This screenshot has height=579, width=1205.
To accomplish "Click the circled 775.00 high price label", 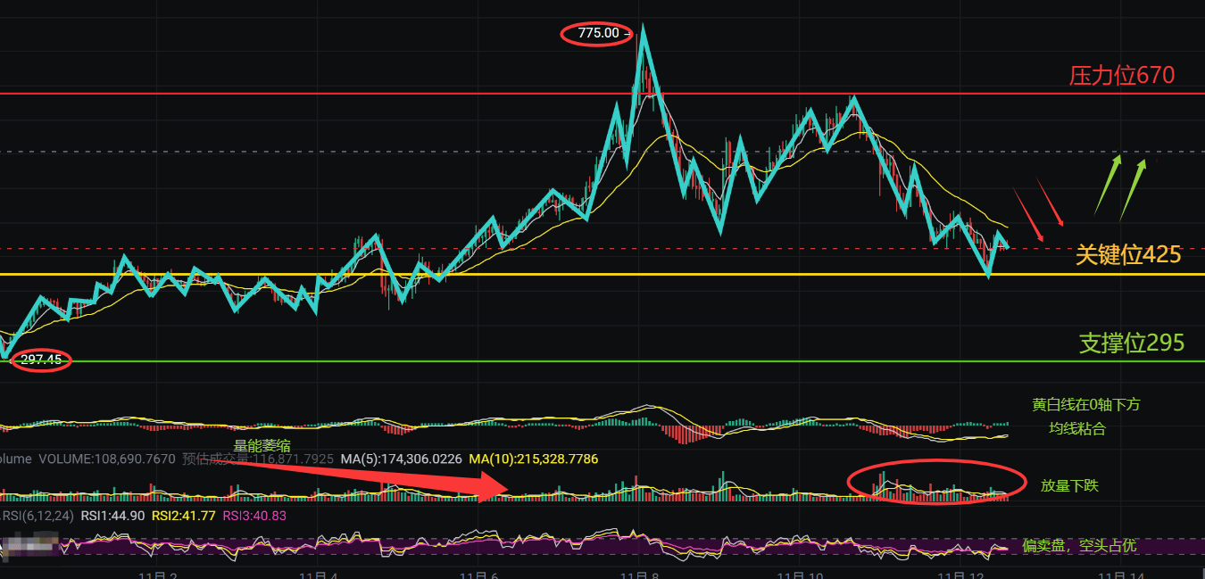I will click(x=596, y=33).
